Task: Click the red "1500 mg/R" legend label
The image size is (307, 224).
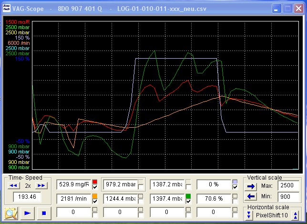Action: pos(18,22)
